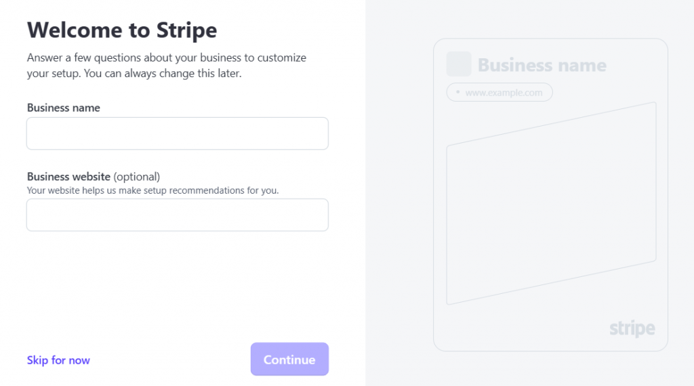Screen dimensions: 694x386
Task: Click the website setup recommendations helper text
Action: pos(152,190)
